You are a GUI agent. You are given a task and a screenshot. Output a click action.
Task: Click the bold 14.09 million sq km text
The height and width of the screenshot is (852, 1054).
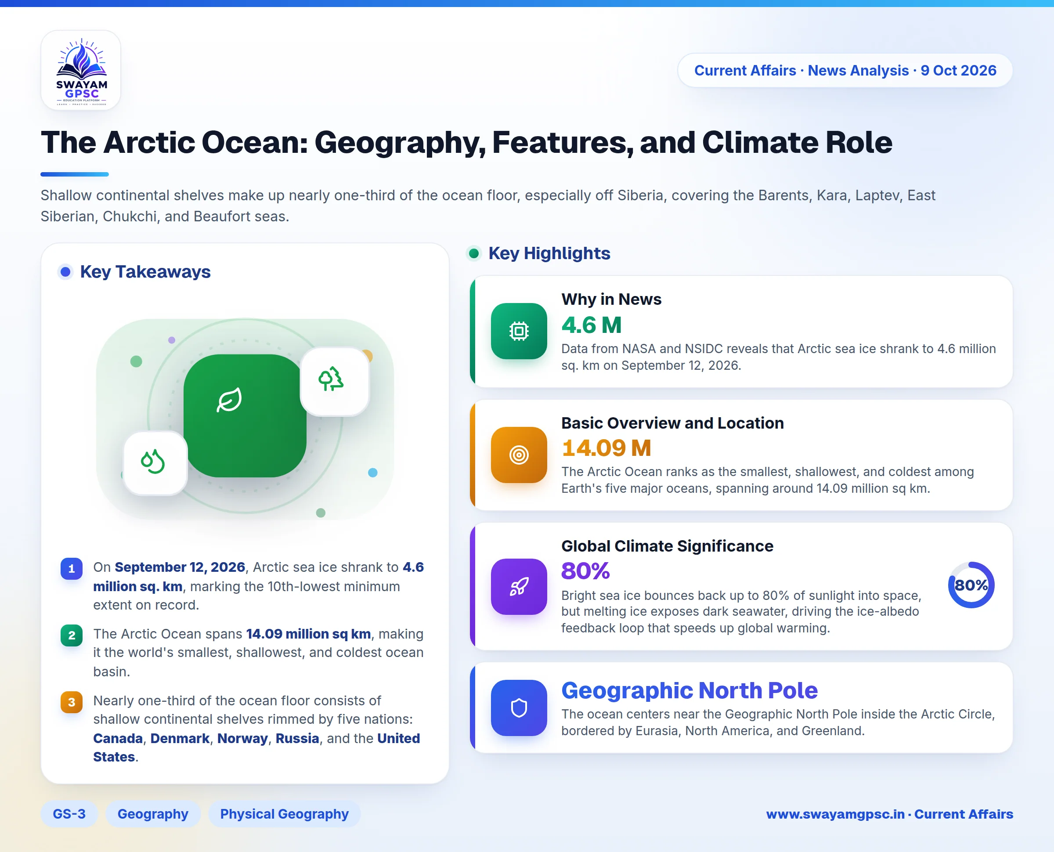pos(308,634)
